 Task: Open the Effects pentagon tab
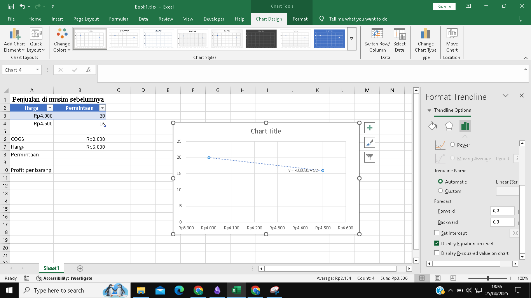point(449,126)
